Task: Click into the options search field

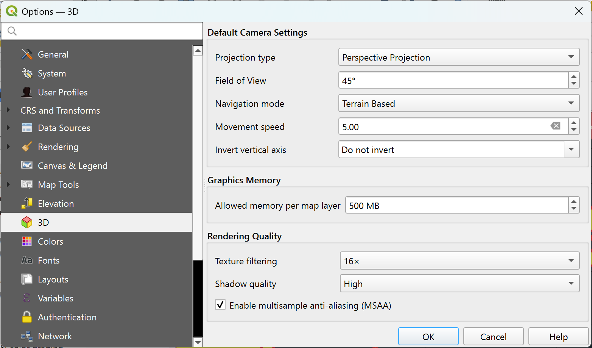Action: tap(102, 31)
